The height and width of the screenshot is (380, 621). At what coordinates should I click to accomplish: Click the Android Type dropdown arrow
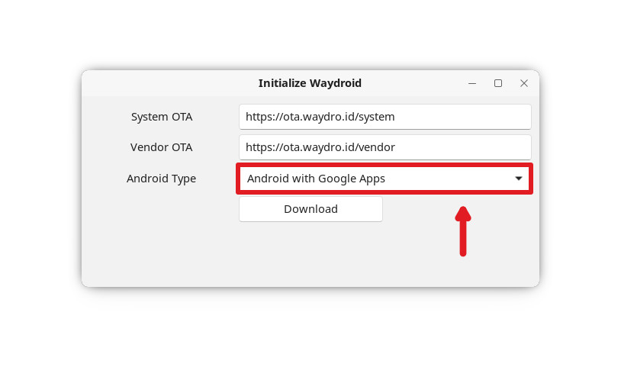pos(519,179)
